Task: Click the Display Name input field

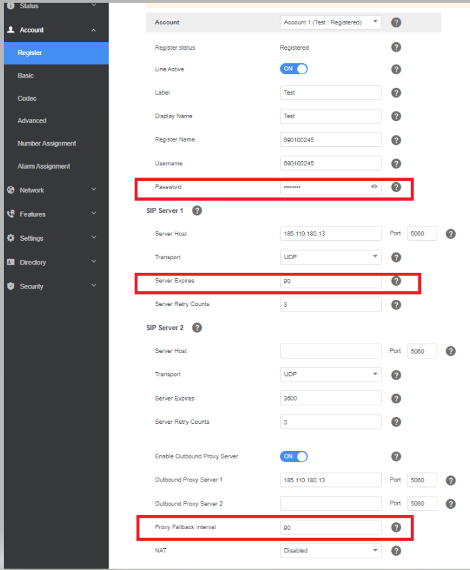Action: 331,116
